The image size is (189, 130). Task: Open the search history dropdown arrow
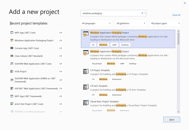coord(145,13)
